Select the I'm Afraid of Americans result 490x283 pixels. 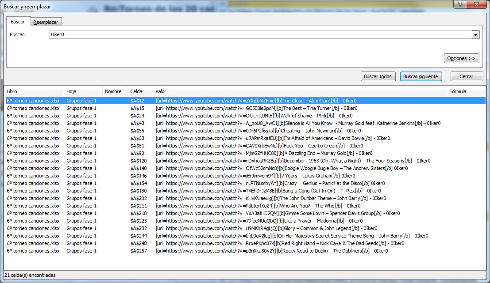[x=246, y=138]
